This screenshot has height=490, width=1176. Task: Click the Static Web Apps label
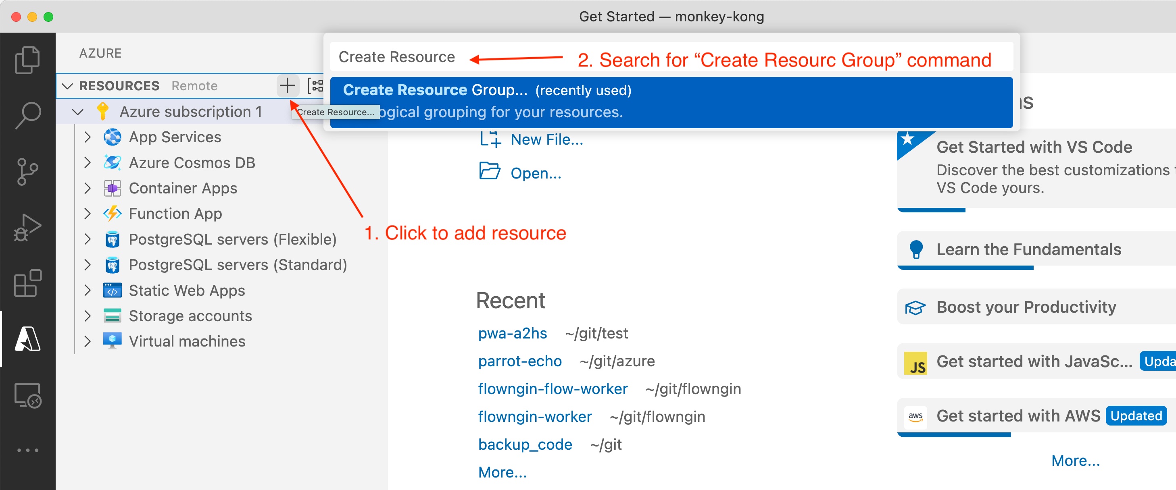[187, 290]
